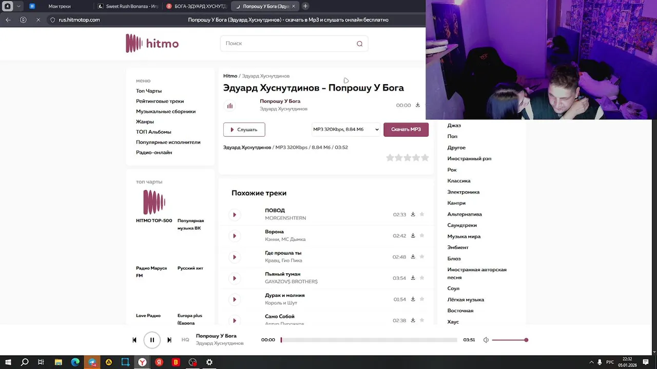Click the equalizer icon beside Попрошу У Бога
The width and height of the screenshot is (657, 369).
click(x=230, y=106)
